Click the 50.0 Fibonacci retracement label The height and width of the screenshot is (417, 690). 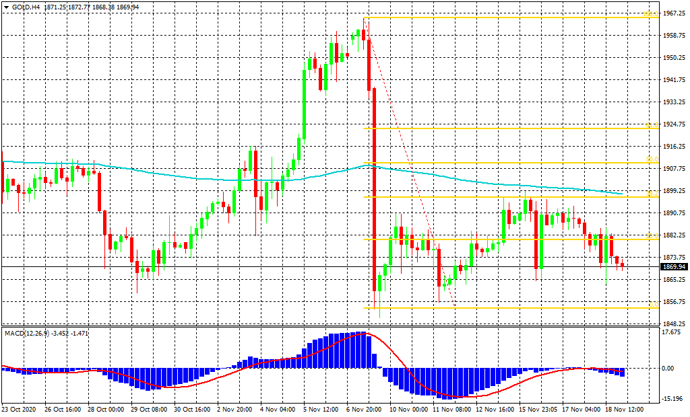coord(651,159)
